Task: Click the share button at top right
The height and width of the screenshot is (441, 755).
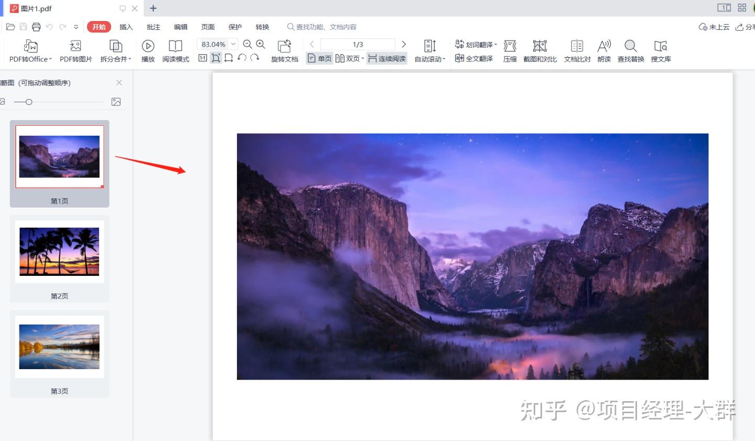Action: tap(745, 27)
